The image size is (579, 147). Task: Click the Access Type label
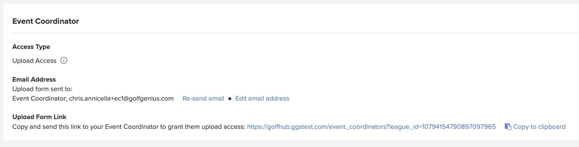point(31,47)
